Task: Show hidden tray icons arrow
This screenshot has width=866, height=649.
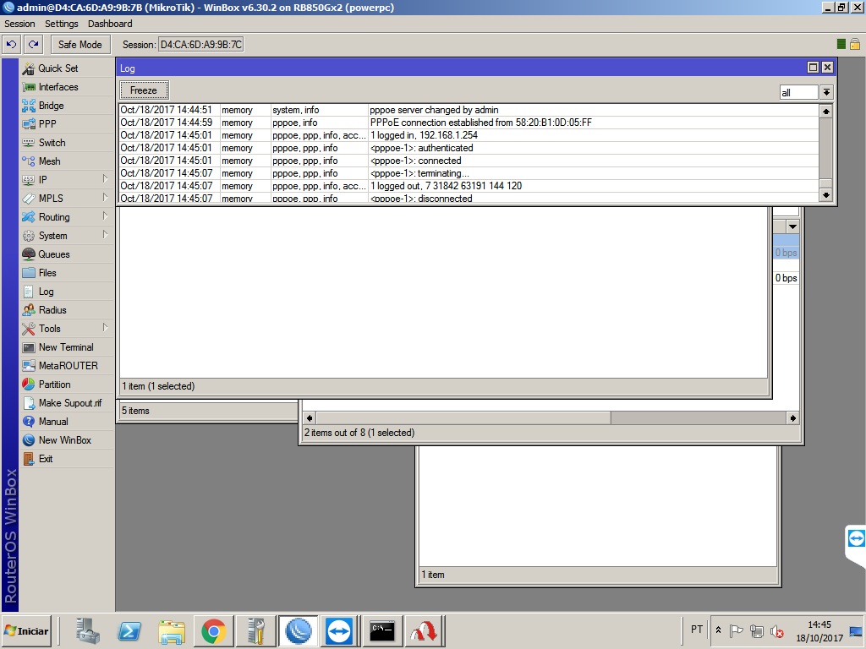Action: pos(718,630)
